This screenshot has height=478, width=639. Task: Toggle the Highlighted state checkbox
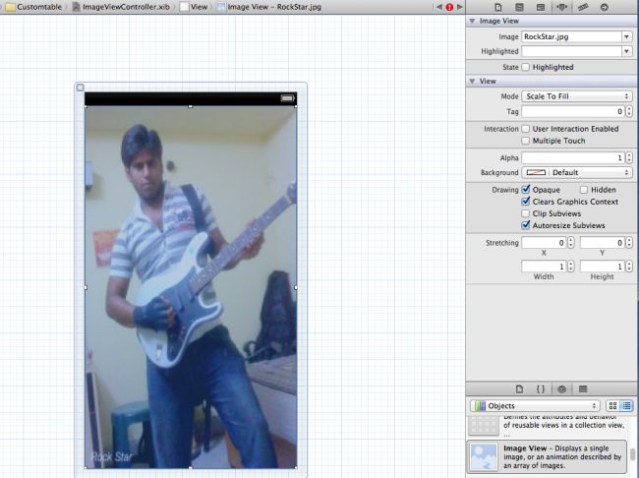(x=526, y=67)
